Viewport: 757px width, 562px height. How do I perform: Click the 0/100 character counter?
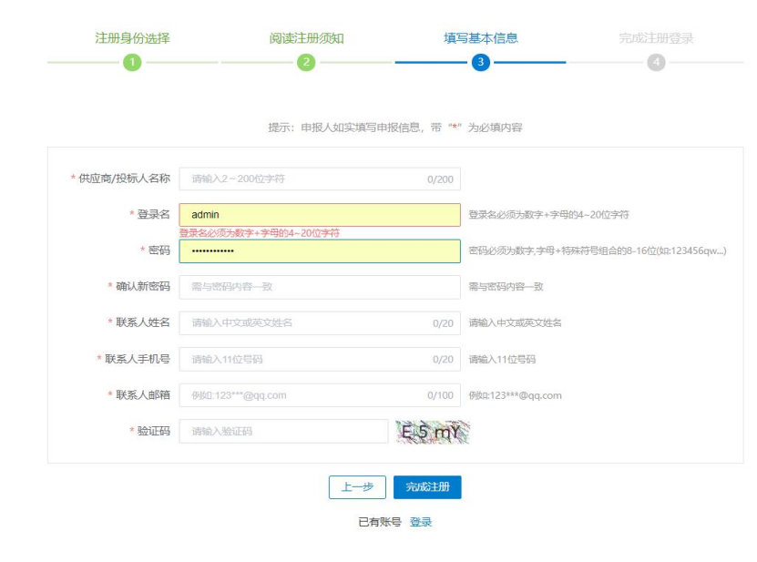[440, 395]
